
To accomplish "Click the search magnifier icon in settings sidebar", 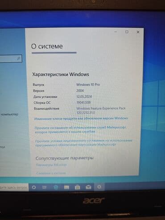I will 19,58.
